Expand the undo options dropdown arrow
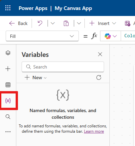 tap(53, 23)
